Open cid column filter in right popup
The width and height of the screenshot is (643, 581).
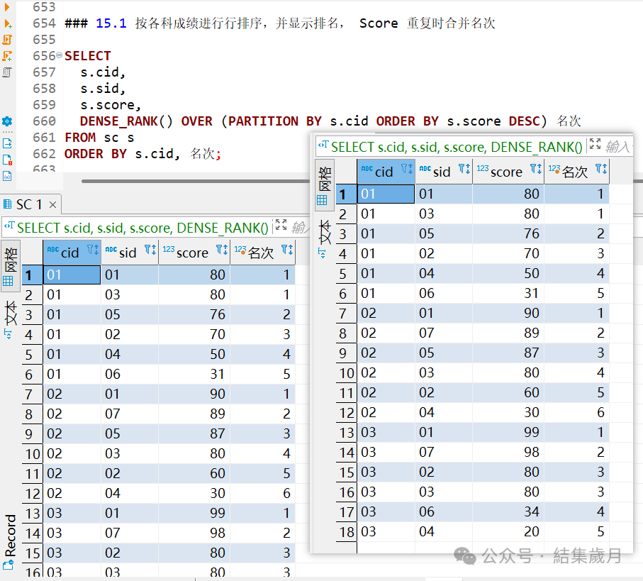[x=407, y=169]
